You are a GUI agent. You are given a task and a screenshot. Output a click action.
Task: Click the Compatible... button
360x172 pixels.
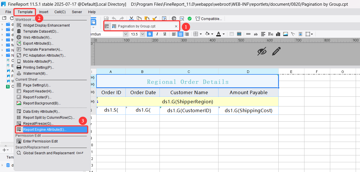click(x=209, y=19)
